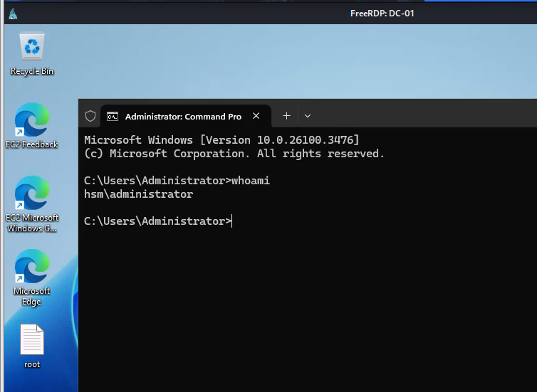Close the Administrator: Command Prompt tab
The image size is (537, 392).
click(256, 116)
